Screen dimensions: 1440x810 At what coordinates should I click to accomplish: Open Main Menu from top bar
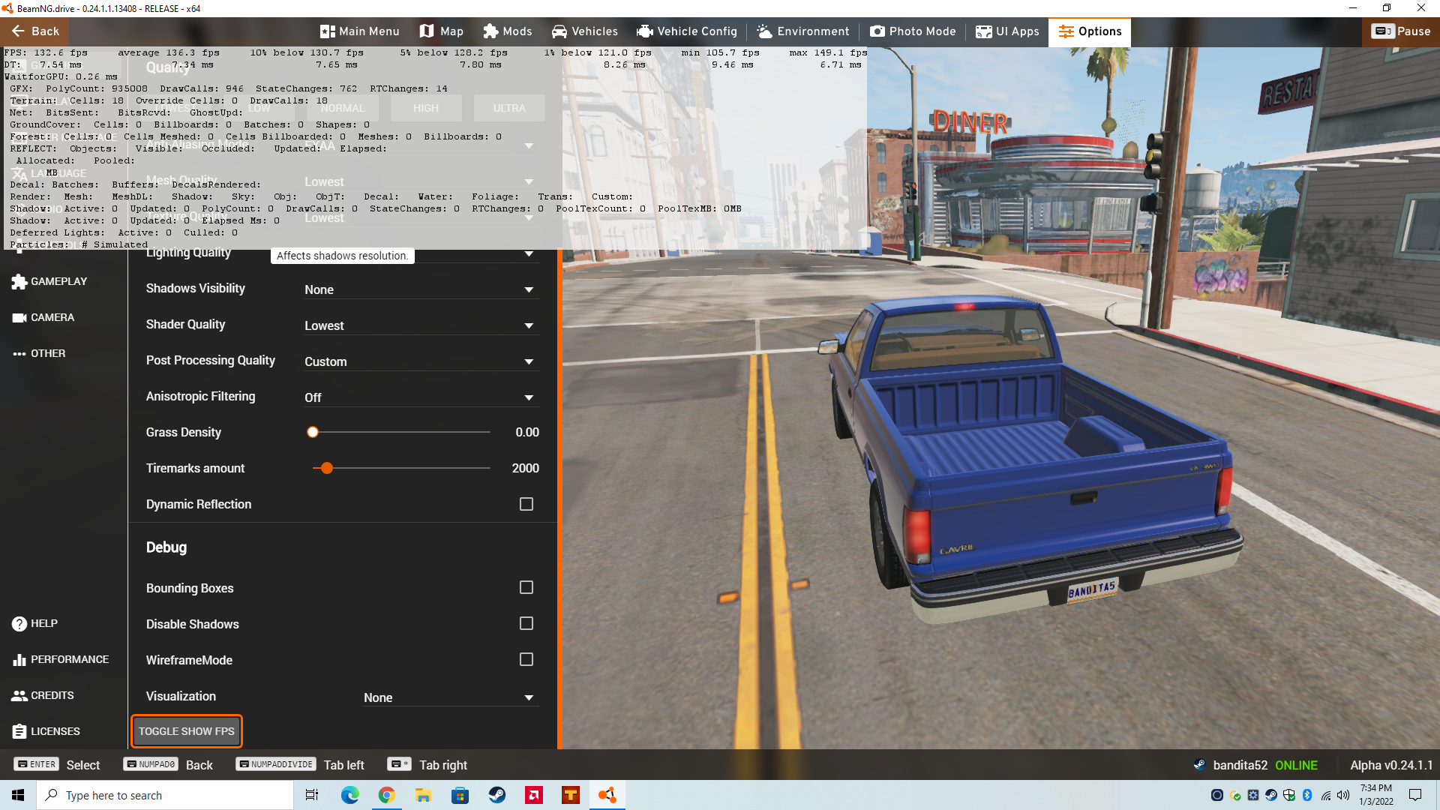coord(359,31)
